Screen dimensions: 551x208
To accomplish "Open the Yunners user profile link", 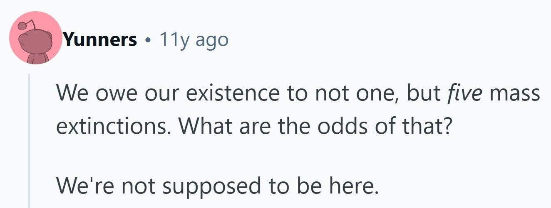I will pos(99,40).
